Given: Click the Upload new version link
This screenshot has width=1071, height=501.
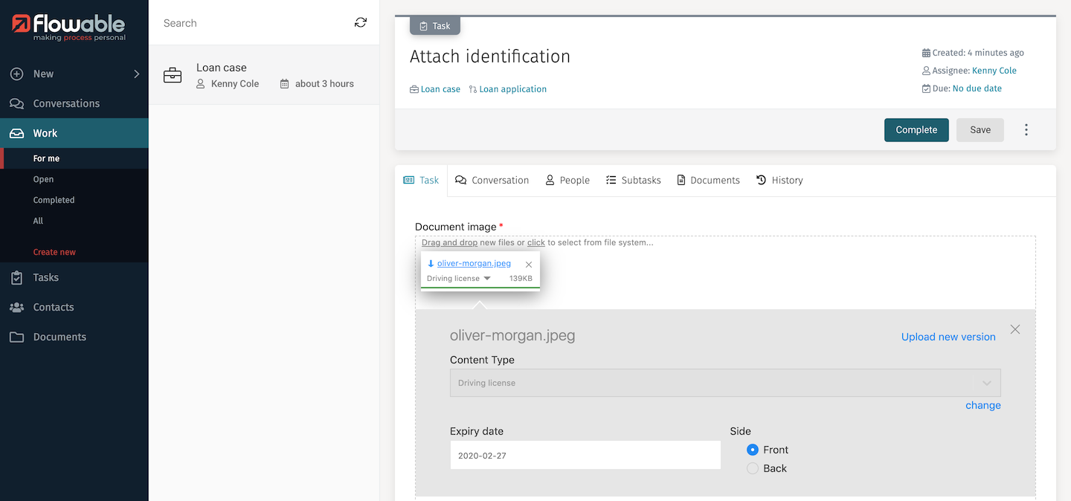Looking at the screenshot, I should 948,337.
